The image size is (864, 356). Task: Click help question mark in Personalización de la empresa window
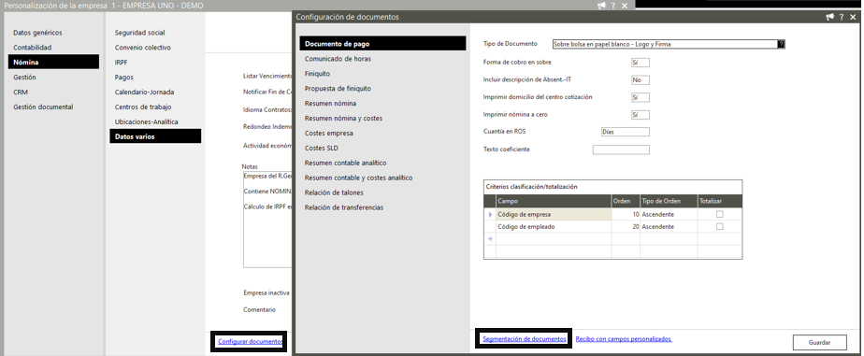(x=613, y=5)
